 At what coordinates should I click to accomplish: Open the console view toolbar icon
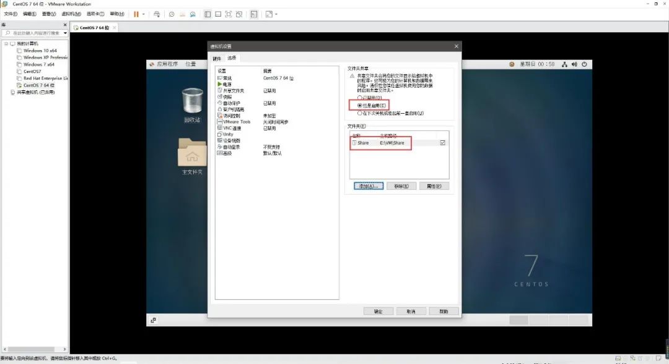(254, 14)
